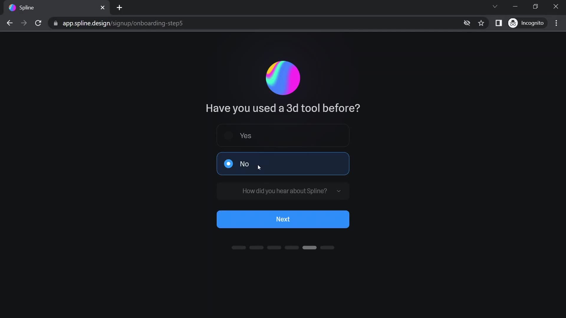566x318 pixels.
Task: Click the browser back navigation icon
Action: click(x=9, y=23)
